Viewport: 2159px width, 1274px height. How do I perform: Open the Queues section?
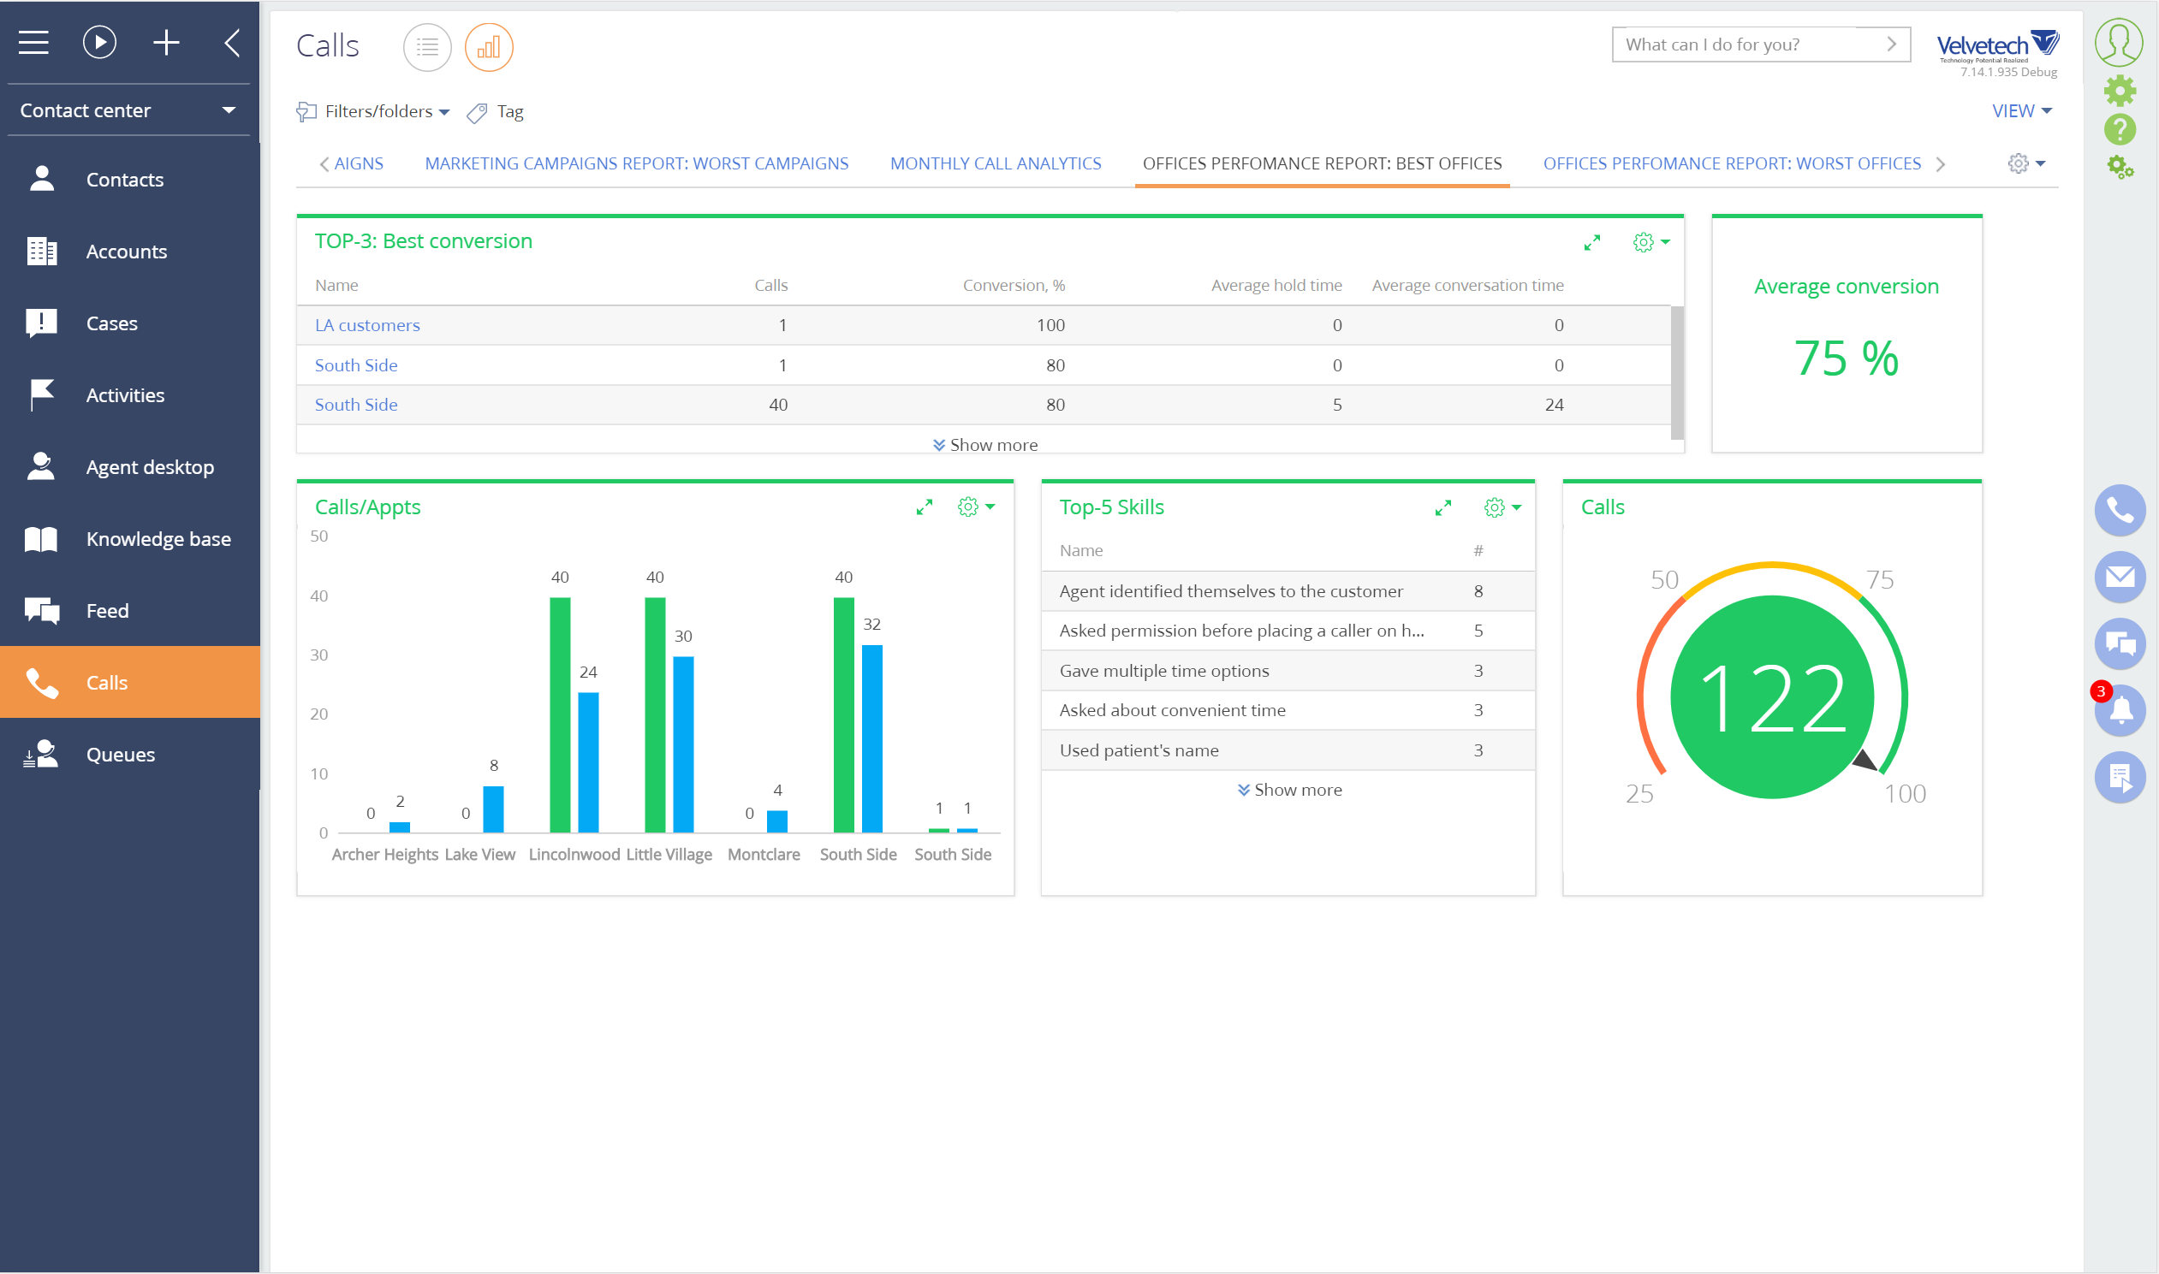[119, 754]
